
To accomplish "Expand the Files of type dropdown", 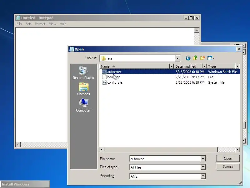I will [203, 167].
